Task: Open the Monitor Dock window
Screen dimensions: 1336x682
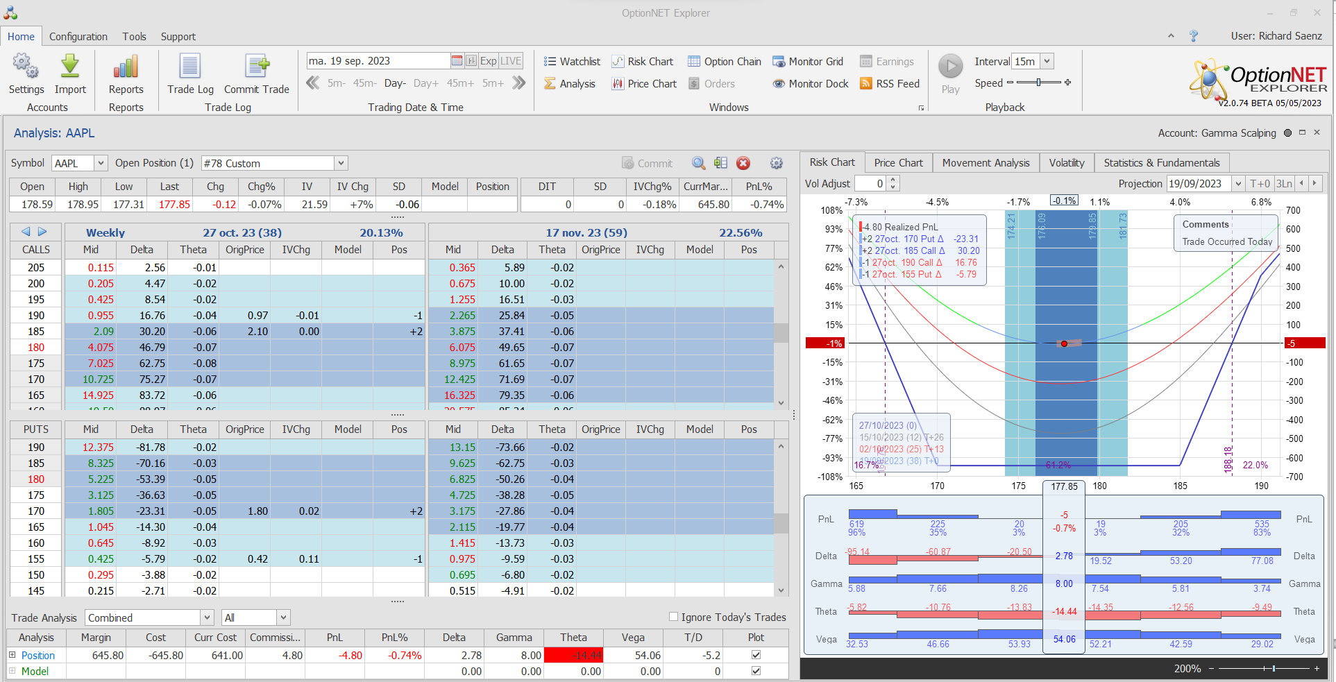Action: [811, 84]
